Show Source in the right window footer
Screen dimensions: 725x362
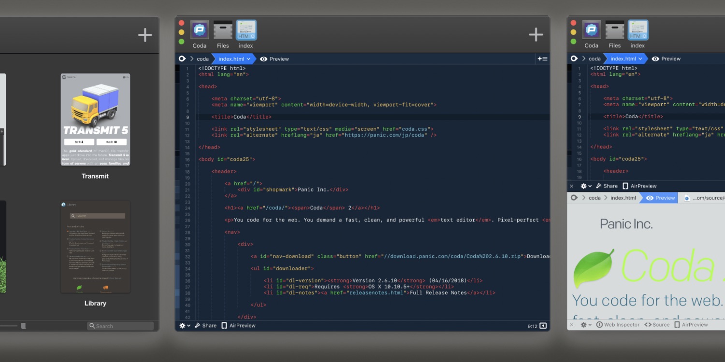657,325
